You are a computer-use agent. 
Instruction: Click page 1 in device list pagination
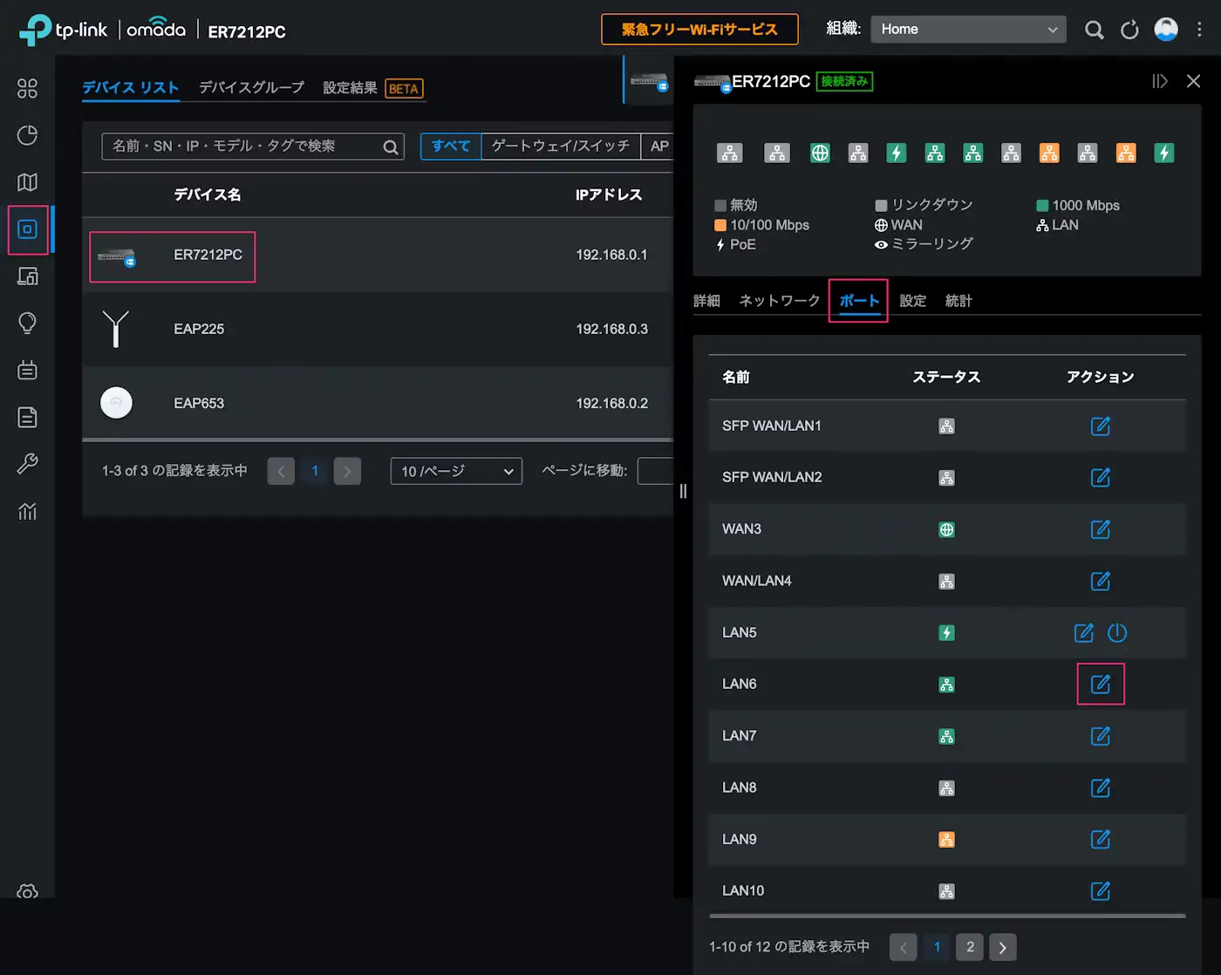(315, 471)
